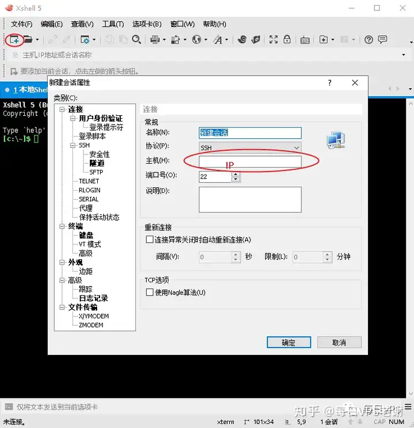Image resolution: width=414 pixels, height=428 pixels.
Task: Click the dimmed tab layout icon
Action: 344,40
